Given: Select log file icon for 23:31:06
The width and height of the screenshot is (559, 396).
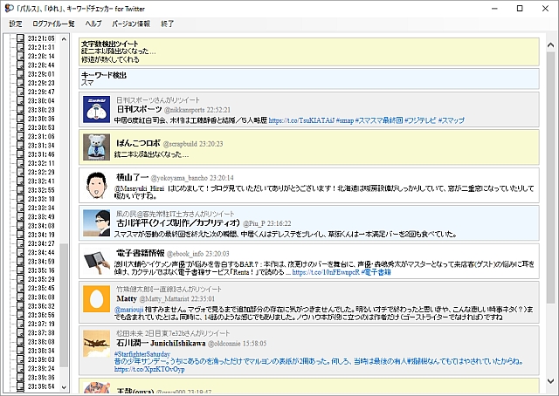Looking at the screenshot, I should (20, 136).
